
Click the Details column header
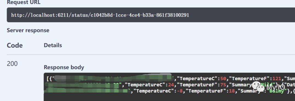(53, 45)
